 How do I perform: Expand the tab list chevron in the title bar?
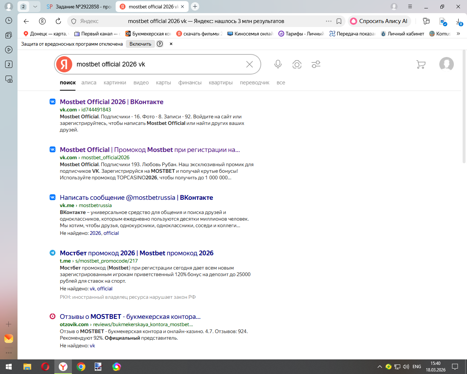[x=35, y=7]
